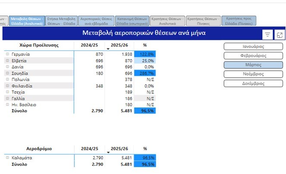This screenshot has height=174, width=286.
Task: Select the Δεκέμβριος month slicer
Action: [253, 83]
